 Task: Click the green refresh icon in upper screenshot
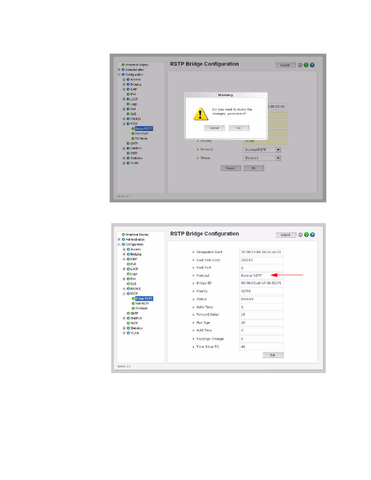coord(306,65)
